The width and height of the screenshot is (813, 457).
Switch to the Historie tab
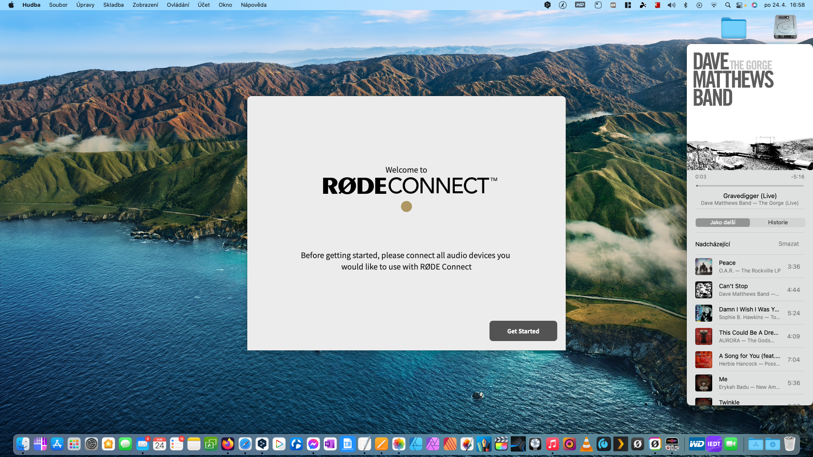[777, 223]
